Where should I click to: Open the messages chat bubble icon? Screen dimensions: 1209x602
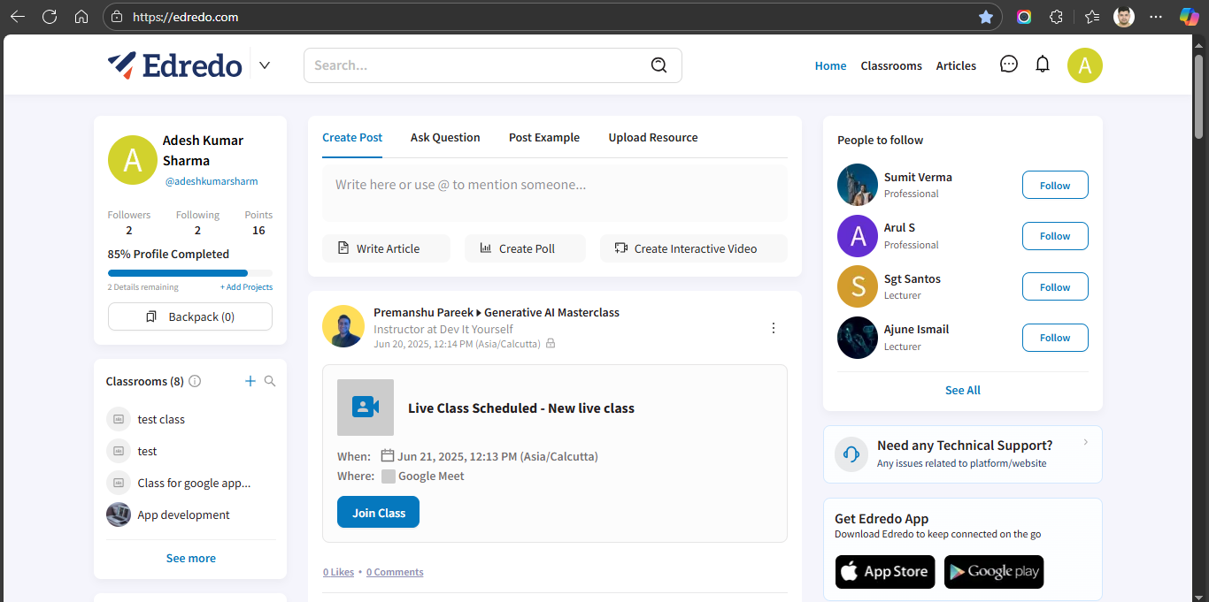[x=1008, y=65]
